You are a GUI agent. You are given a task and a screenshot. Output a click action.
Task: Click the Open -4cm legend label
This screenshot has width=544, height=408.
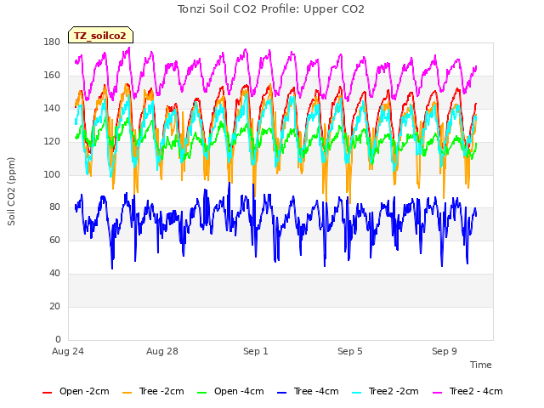239,391
